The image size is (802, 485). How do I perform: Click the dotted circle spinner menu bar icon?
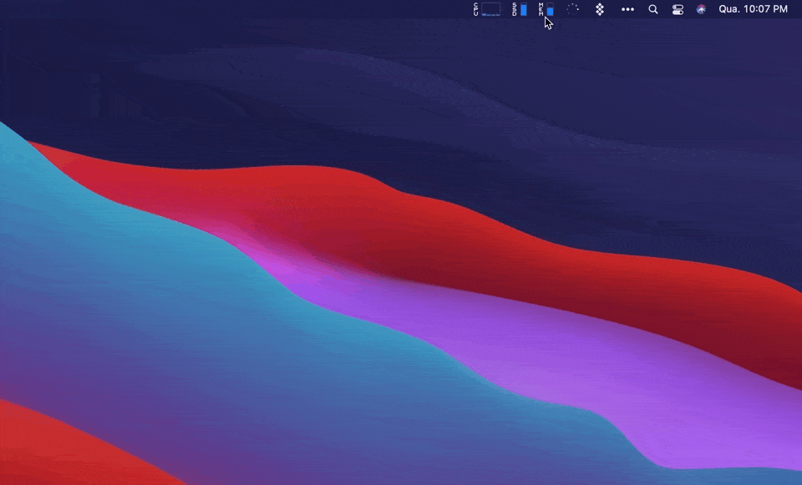[573, 9]
